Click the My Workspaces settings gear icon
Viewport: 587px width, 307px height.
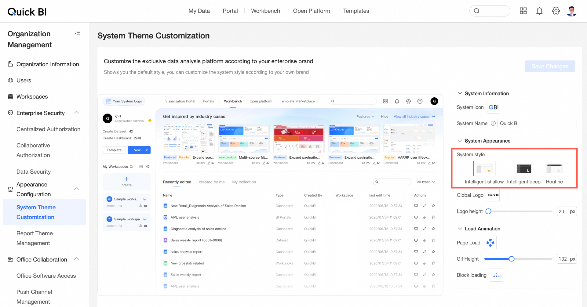coord(148,167)
